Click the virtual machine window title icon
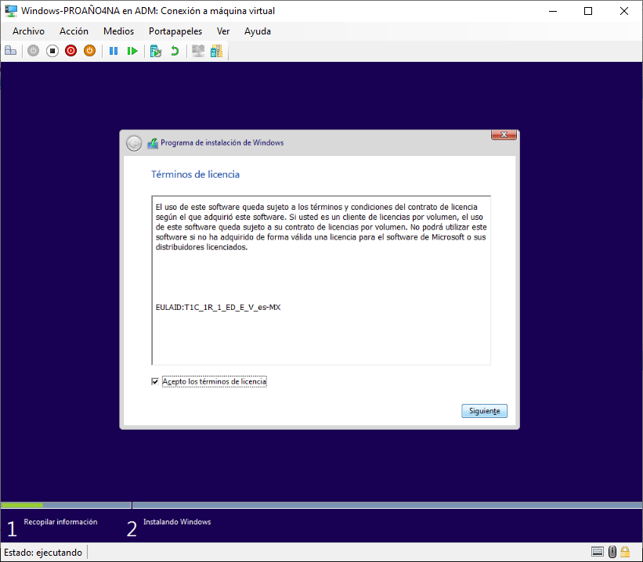The height and width of the screenshot is (562, 643). click(x=11, y=11)
